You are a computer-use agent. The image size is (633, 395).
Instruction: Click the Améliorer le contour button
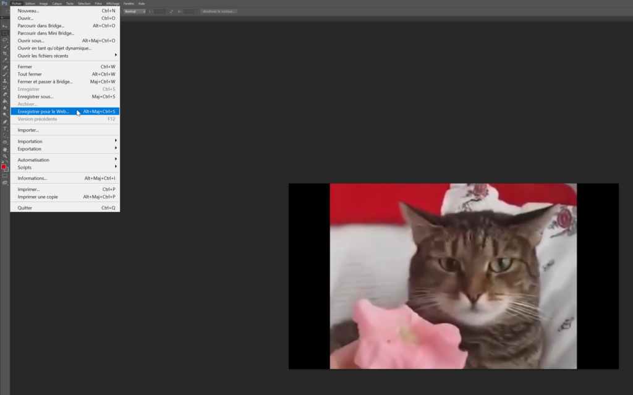pos(219,11)
